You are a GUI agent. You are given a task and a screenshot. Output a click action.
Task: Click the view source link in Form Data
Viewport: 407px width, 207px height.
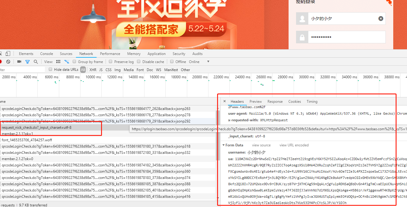(x=261, y=145)
